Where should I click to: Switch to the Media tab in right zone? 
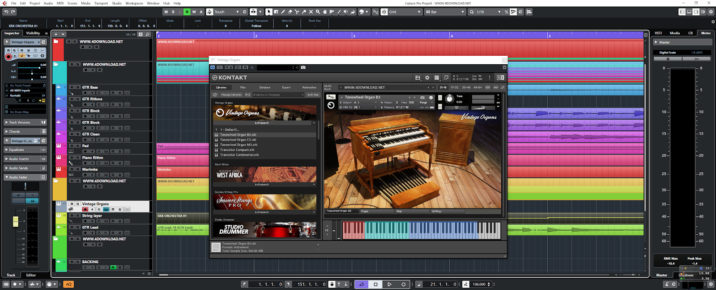click(675, 33)
